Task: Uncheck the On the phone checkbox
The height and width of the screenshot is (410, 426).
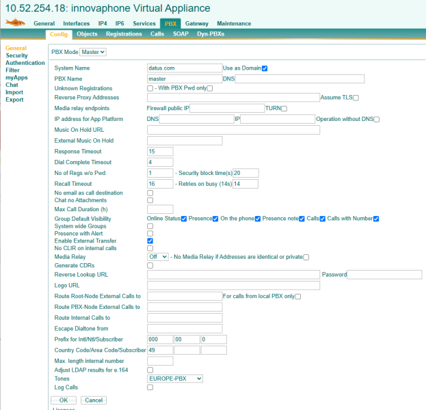Action: (258, 219)
